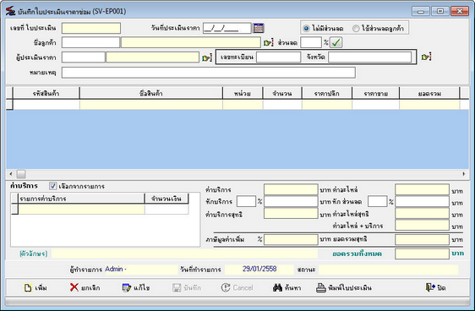Image resolution: width=475 pixels, height=311 pixels.
Task: Click the รหัสสินค้า column header
Action: click(46, 93)
